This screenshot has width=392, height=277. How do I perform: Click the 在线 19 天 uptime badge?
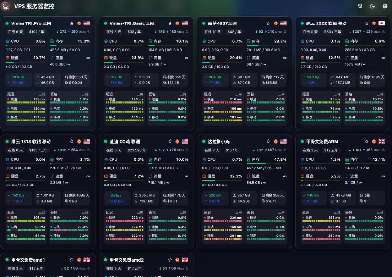[213, 32]
